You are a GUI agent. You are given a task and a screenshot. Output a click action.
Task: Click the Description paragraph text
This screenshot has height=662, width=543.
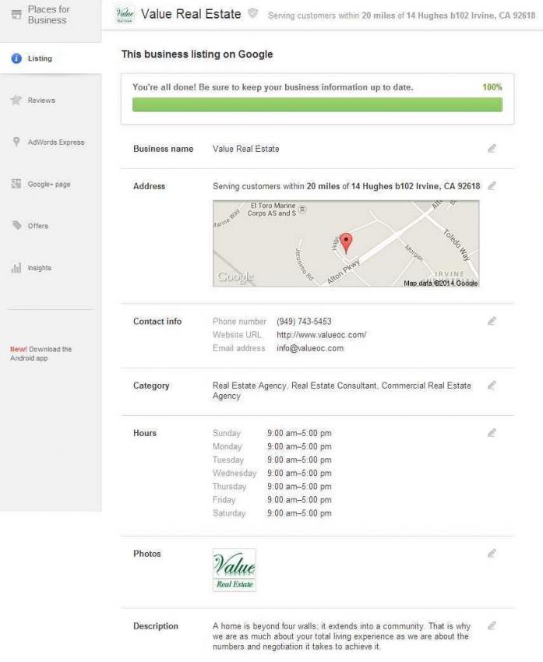pos(341,636)
